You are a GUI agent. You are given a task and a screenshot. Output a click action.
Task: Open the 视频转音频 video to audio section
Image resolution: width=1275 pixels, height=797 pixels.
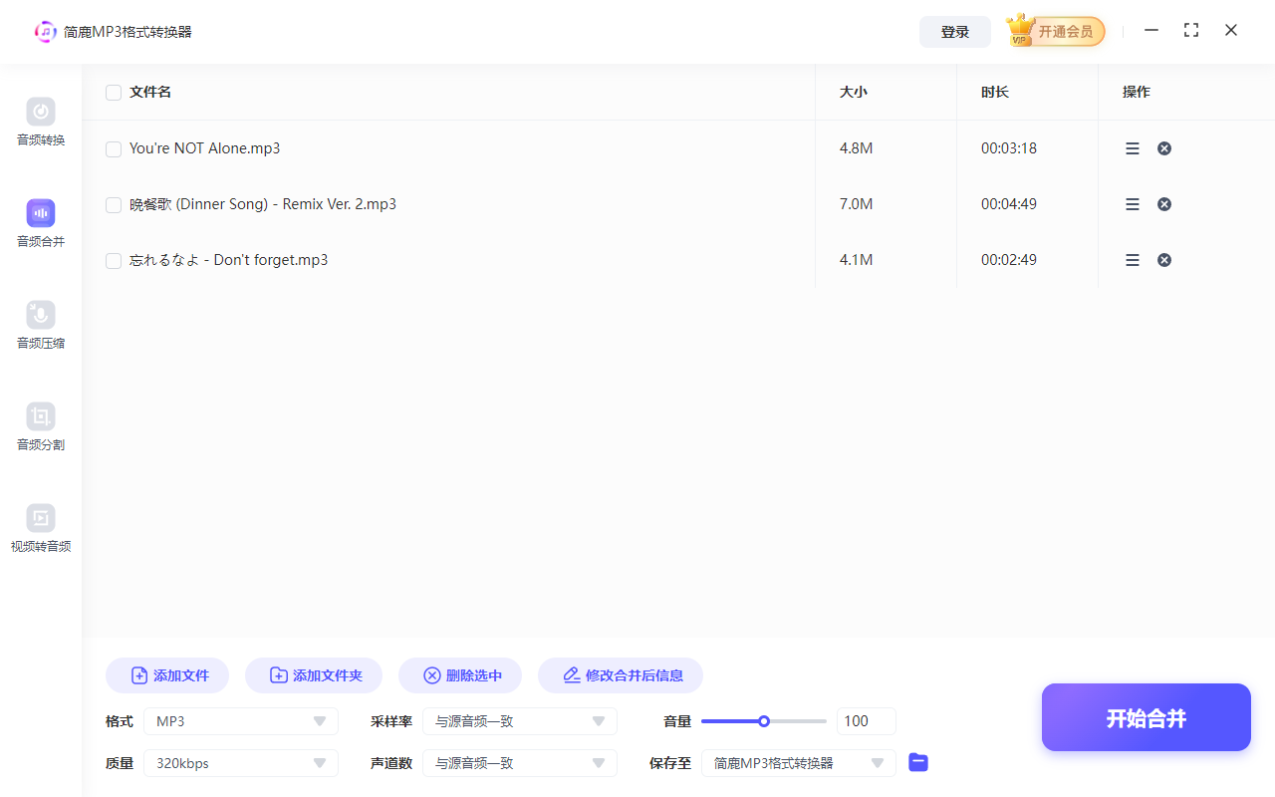(41, 529)
